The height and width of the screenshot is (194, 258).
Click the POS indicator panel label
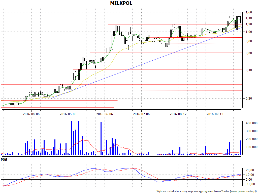pos(4,160)
